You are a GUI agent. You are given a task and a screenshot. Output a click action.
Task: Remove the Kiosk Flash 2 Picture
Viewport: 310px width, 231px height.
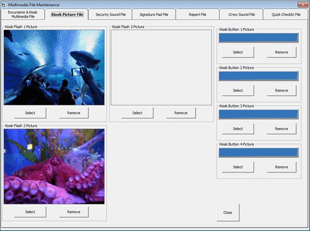(x=74, y=212)
